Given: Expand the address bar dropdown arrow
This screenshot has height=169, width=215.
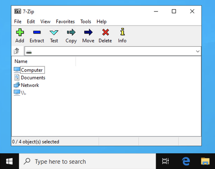Looking at the screenshot, I should [x=197, y=51].
